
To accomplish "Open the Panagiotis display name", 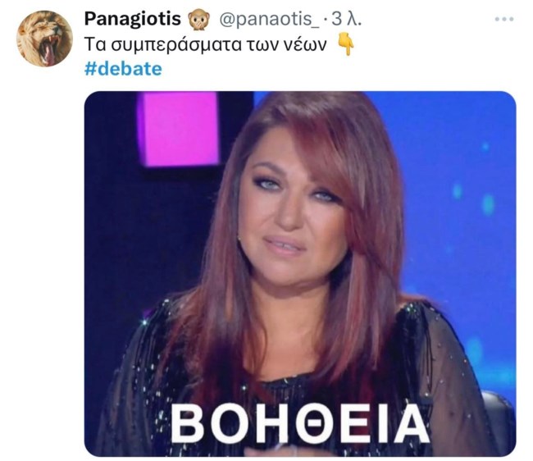I will click(x=133, y=19).
